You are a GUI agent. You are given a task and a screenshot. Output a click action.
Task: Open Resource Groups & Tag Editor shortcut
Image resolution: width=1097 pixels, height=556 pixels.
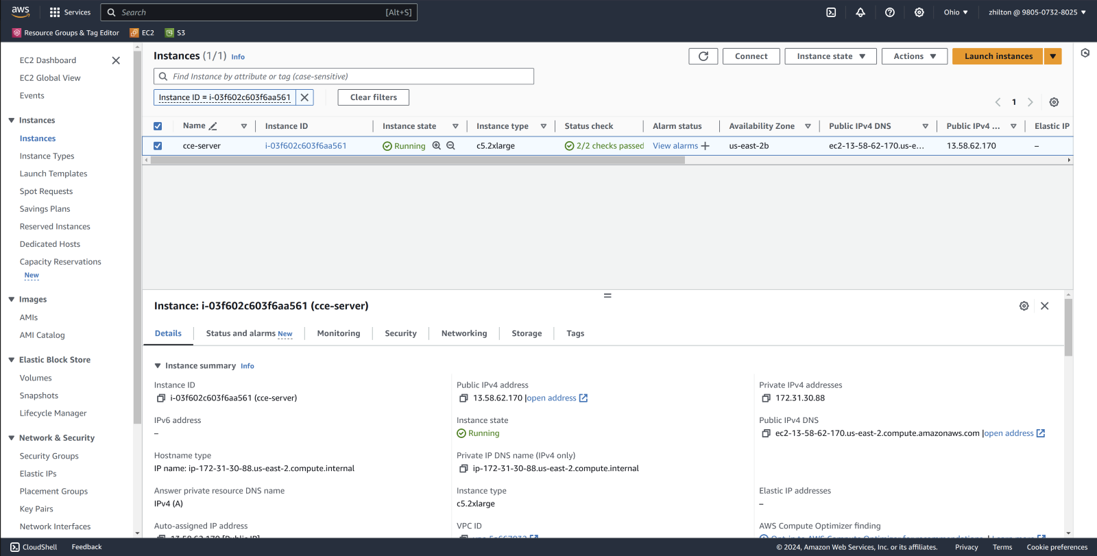66,33
